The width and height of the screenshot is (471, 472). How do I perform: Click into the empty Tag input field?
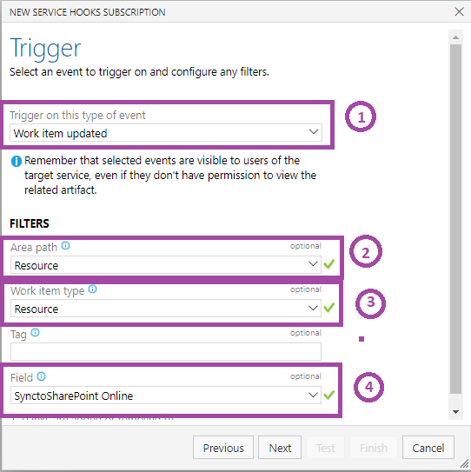click(166, 351)
